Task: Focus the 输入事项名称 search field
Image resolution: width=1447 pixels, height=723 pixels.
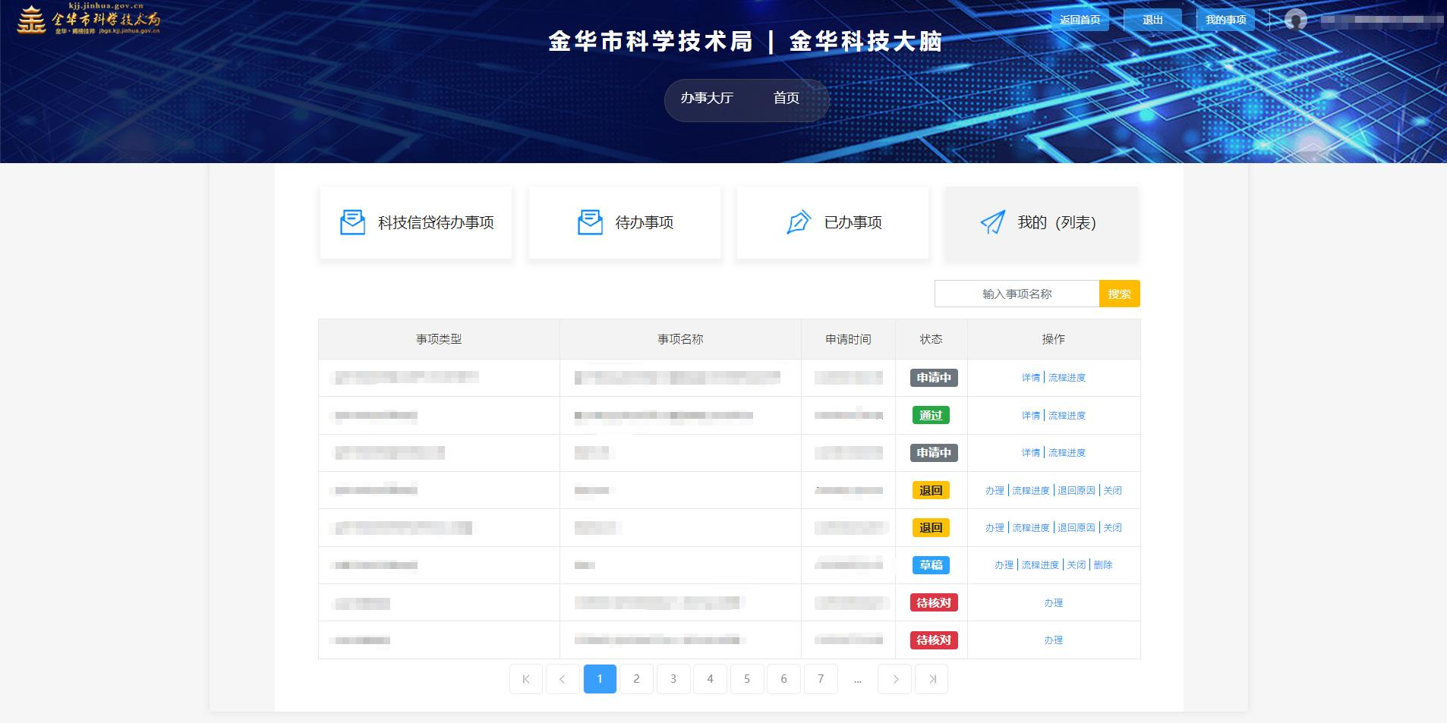Action: click(1017, 294)
